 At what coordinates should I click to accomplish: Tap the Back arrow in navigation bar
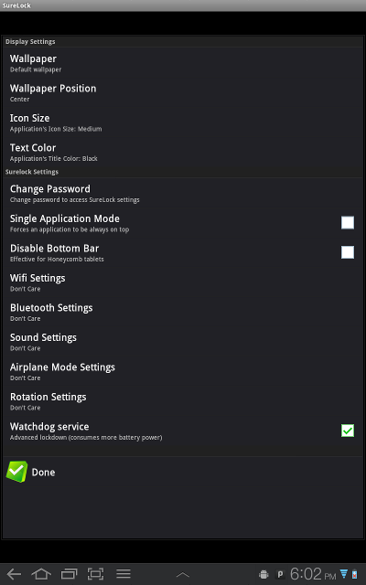click(14, 574)
